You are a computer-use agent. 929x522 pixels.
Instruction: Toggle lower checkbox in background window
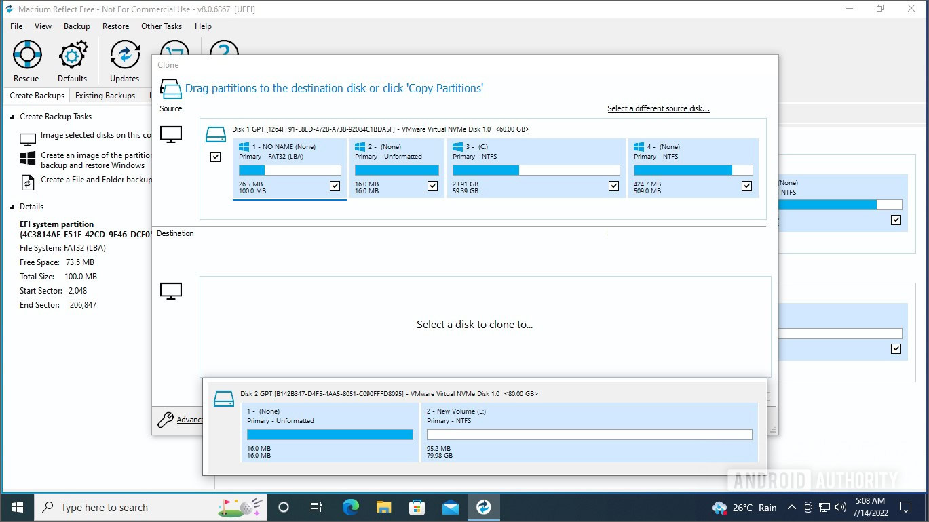point(896,348)
